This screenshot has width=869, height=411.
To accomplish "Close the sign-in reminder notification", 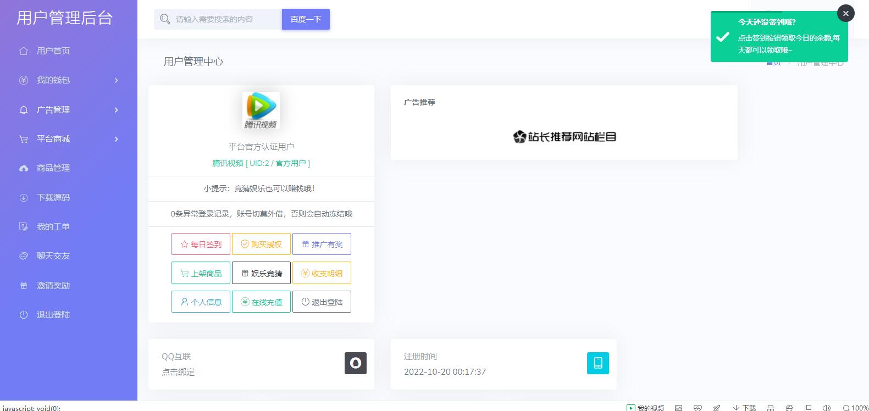I will point(845,13).
